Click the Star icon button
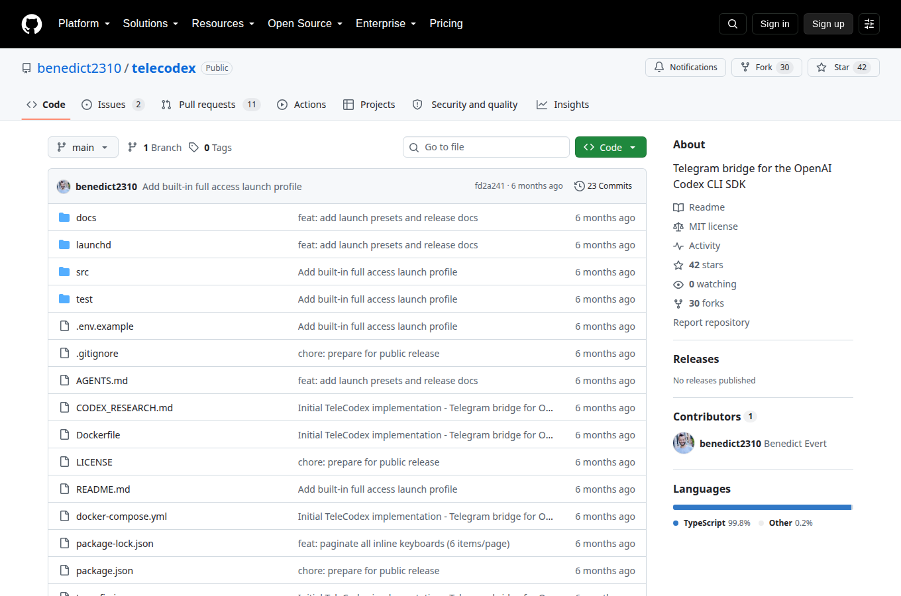Viewport: 901px width, 596px height. point(821,68)
